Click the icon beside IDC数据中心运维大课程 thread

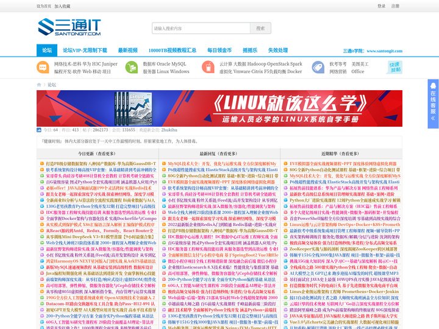(x=164, y=237)
